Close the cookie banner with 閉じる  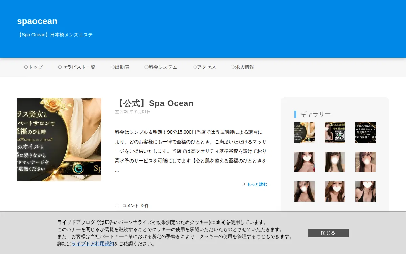pos(328,233)
